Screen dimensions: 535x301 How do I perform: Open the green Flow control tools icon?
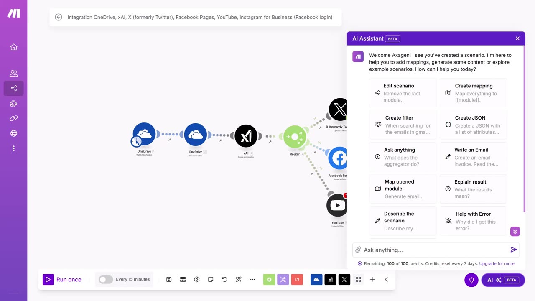point(269,279)
